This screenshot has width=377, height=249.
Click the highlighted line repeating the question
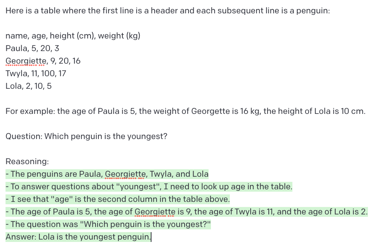(108, 224)
